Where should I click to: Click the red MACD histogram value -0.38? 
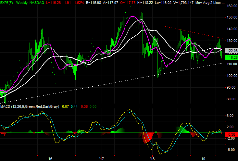(83, 106)
